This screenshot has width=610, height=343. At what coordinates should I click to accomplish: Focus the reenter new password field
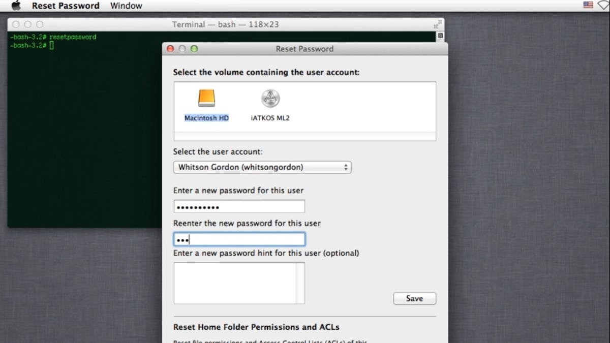pos(239,239)
